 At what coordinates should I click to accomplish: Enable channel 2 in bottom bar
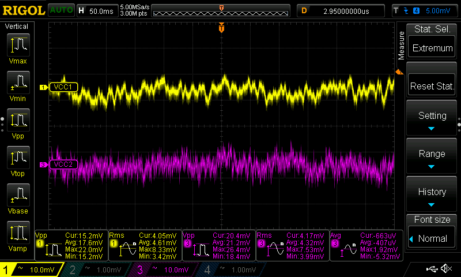click(96, 269)
